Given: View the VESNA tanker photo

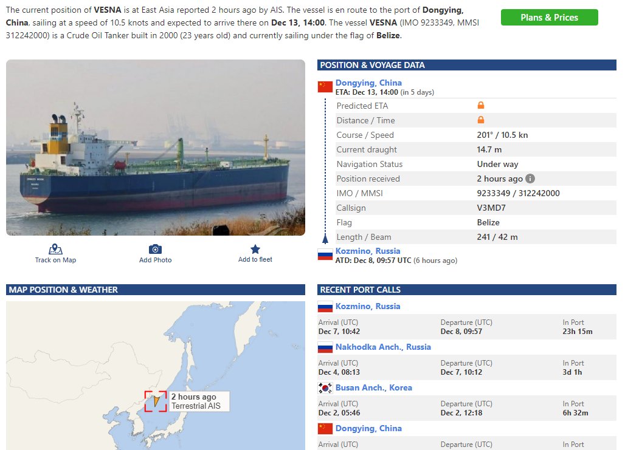Looking at the screenshot, I should coord(156,148).
